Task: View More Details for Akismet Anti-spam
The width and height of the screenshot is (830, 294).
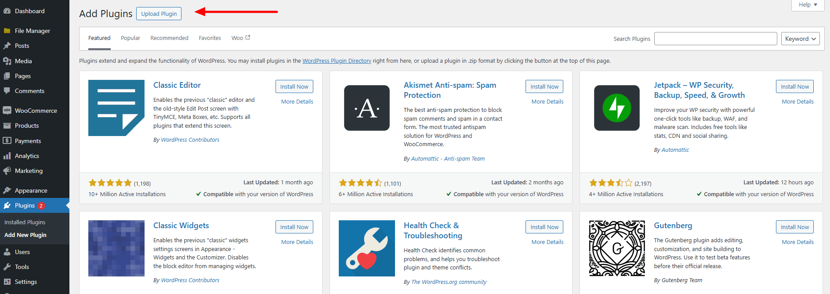Action: tap(547, 101)
